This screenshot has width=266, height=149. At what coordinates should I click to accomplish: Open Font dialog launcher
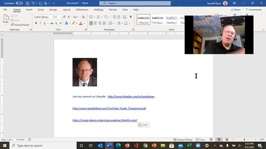[x=86, y=29]
